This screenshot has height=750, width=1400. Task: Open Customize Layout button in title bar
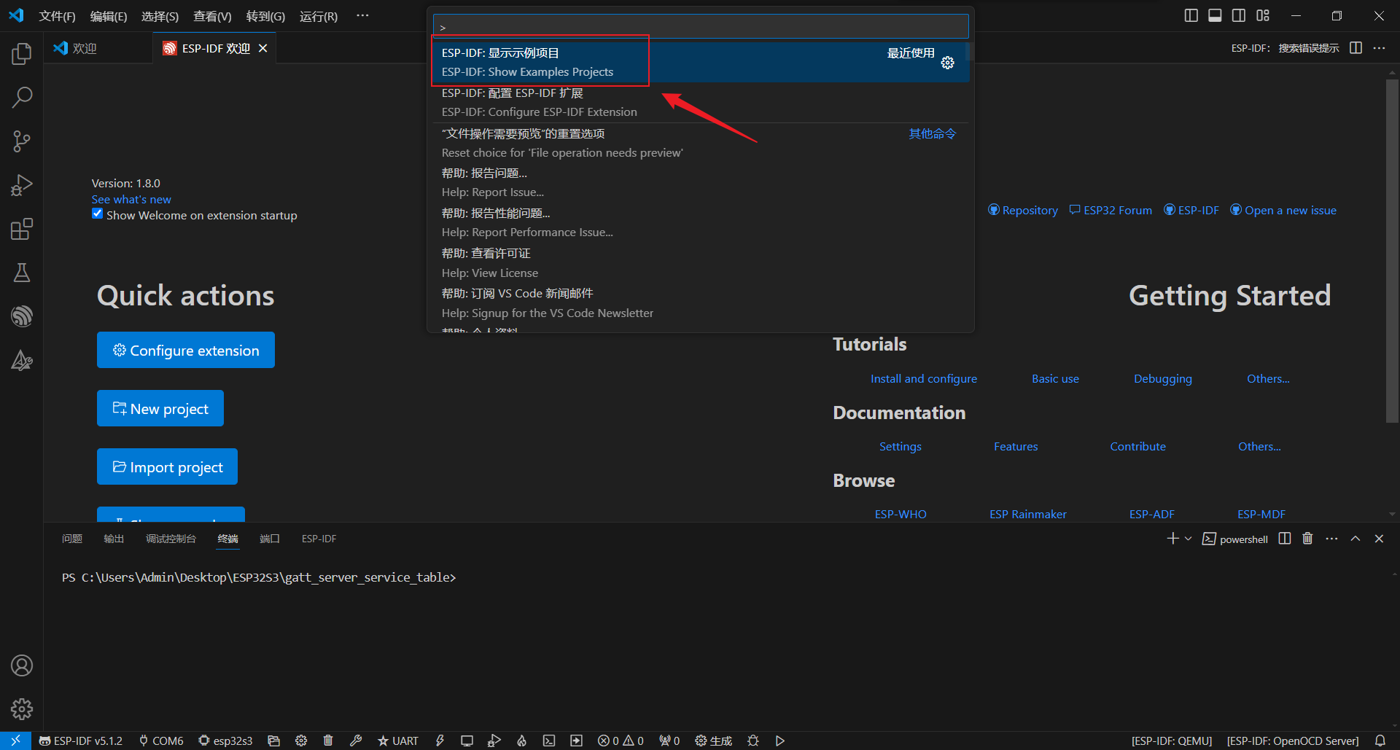pos(1263,15)
